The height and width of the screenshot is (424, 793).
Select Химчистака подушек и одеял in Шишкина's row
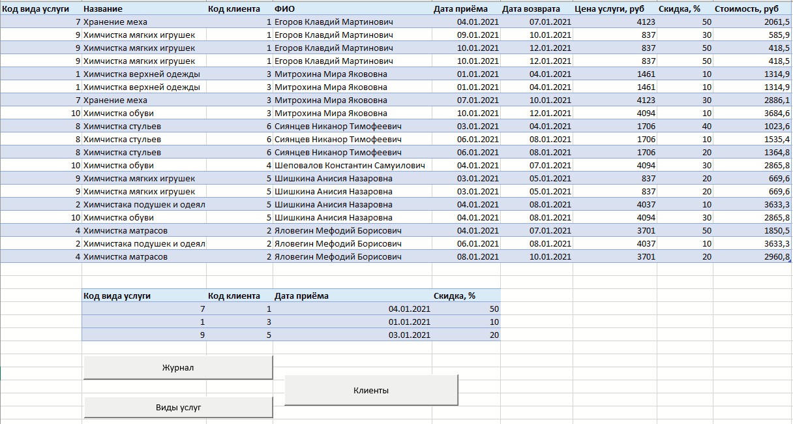click(x=144, y=205)
